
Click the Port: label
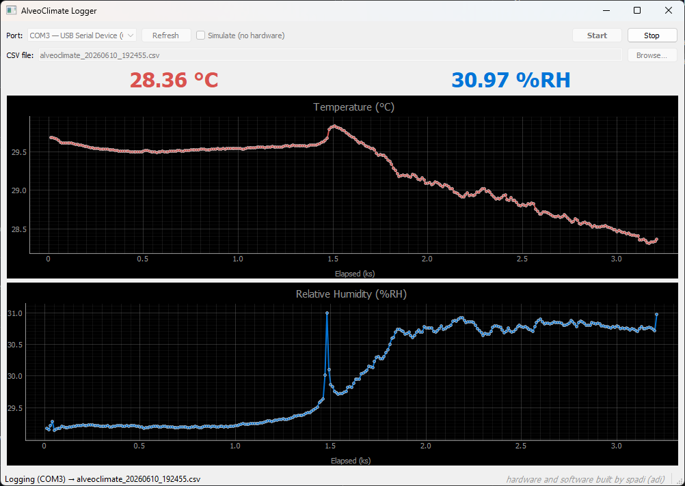click(14, 35)
